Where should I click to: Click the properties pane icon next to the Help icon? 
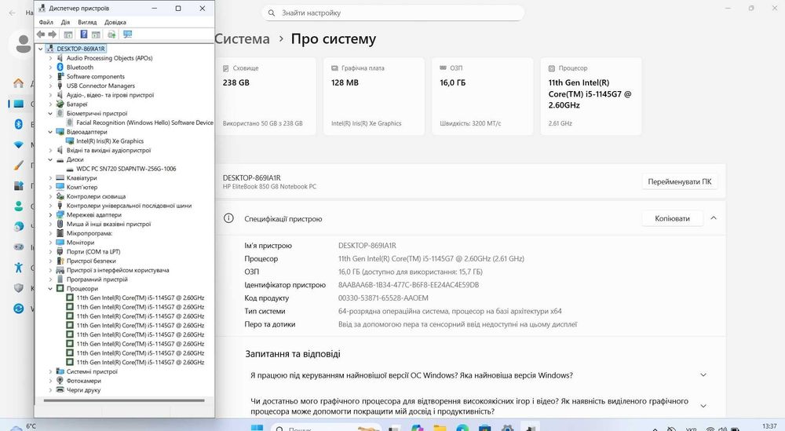point(96,34)
